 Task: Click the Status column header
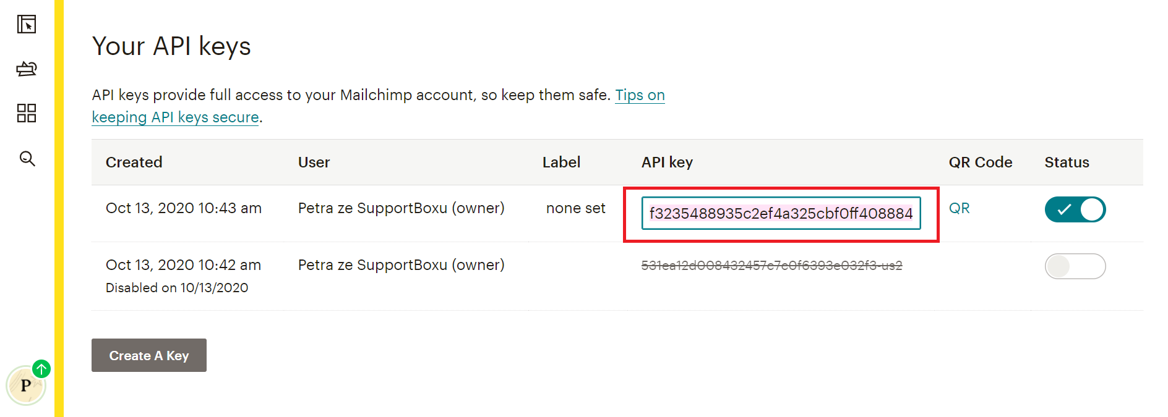pos(1067,162)
